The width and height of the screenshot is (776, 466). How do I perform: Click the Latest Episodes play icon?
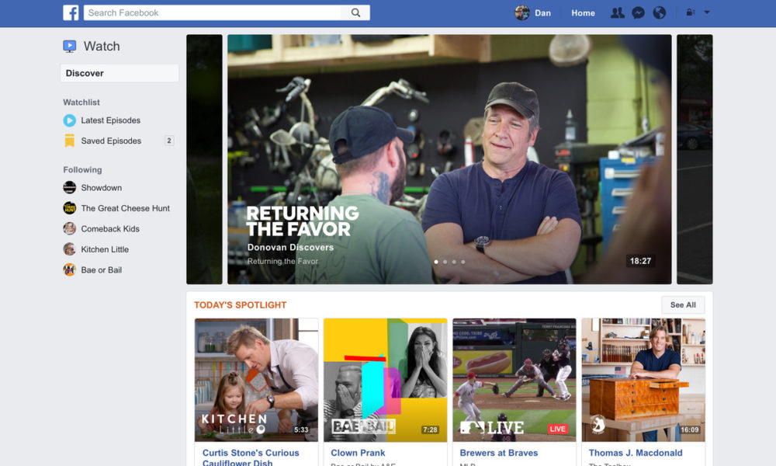coord(70,120)
